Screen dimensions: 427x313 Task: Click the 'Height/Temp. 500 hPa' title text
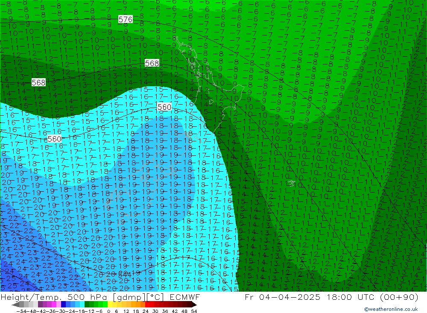(55, 297)
